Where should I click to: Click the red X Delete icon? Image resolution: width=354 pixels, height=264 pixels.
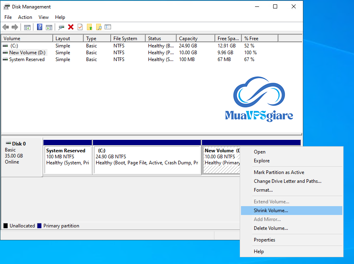71,27
